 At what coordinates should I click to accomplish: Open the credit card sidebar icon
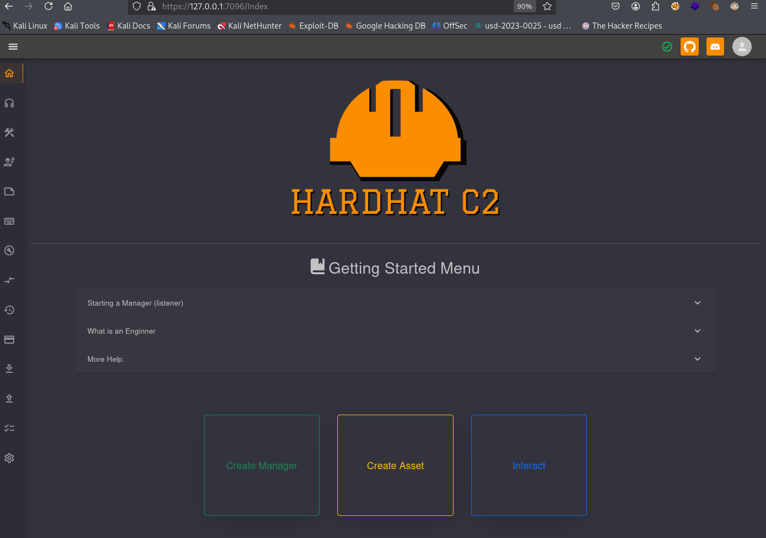[x=9, y=340]
